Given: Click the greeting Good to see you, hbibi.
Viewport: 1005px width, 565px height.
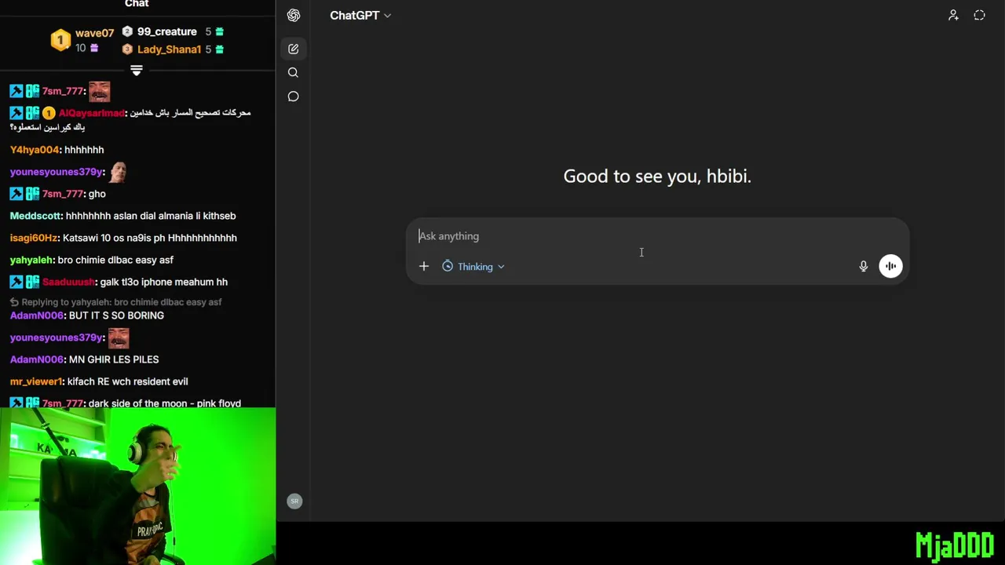Looking at the screenshot, I should [657, 177].
